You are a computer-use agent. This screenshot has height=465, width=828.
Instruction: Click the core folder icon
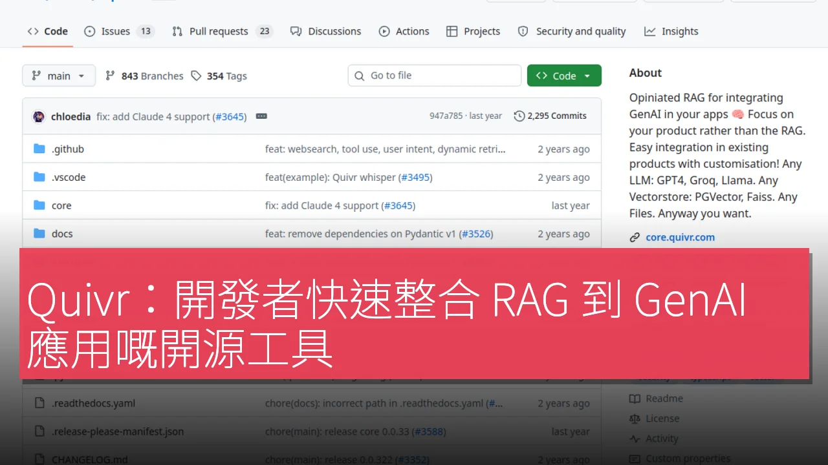39,205
